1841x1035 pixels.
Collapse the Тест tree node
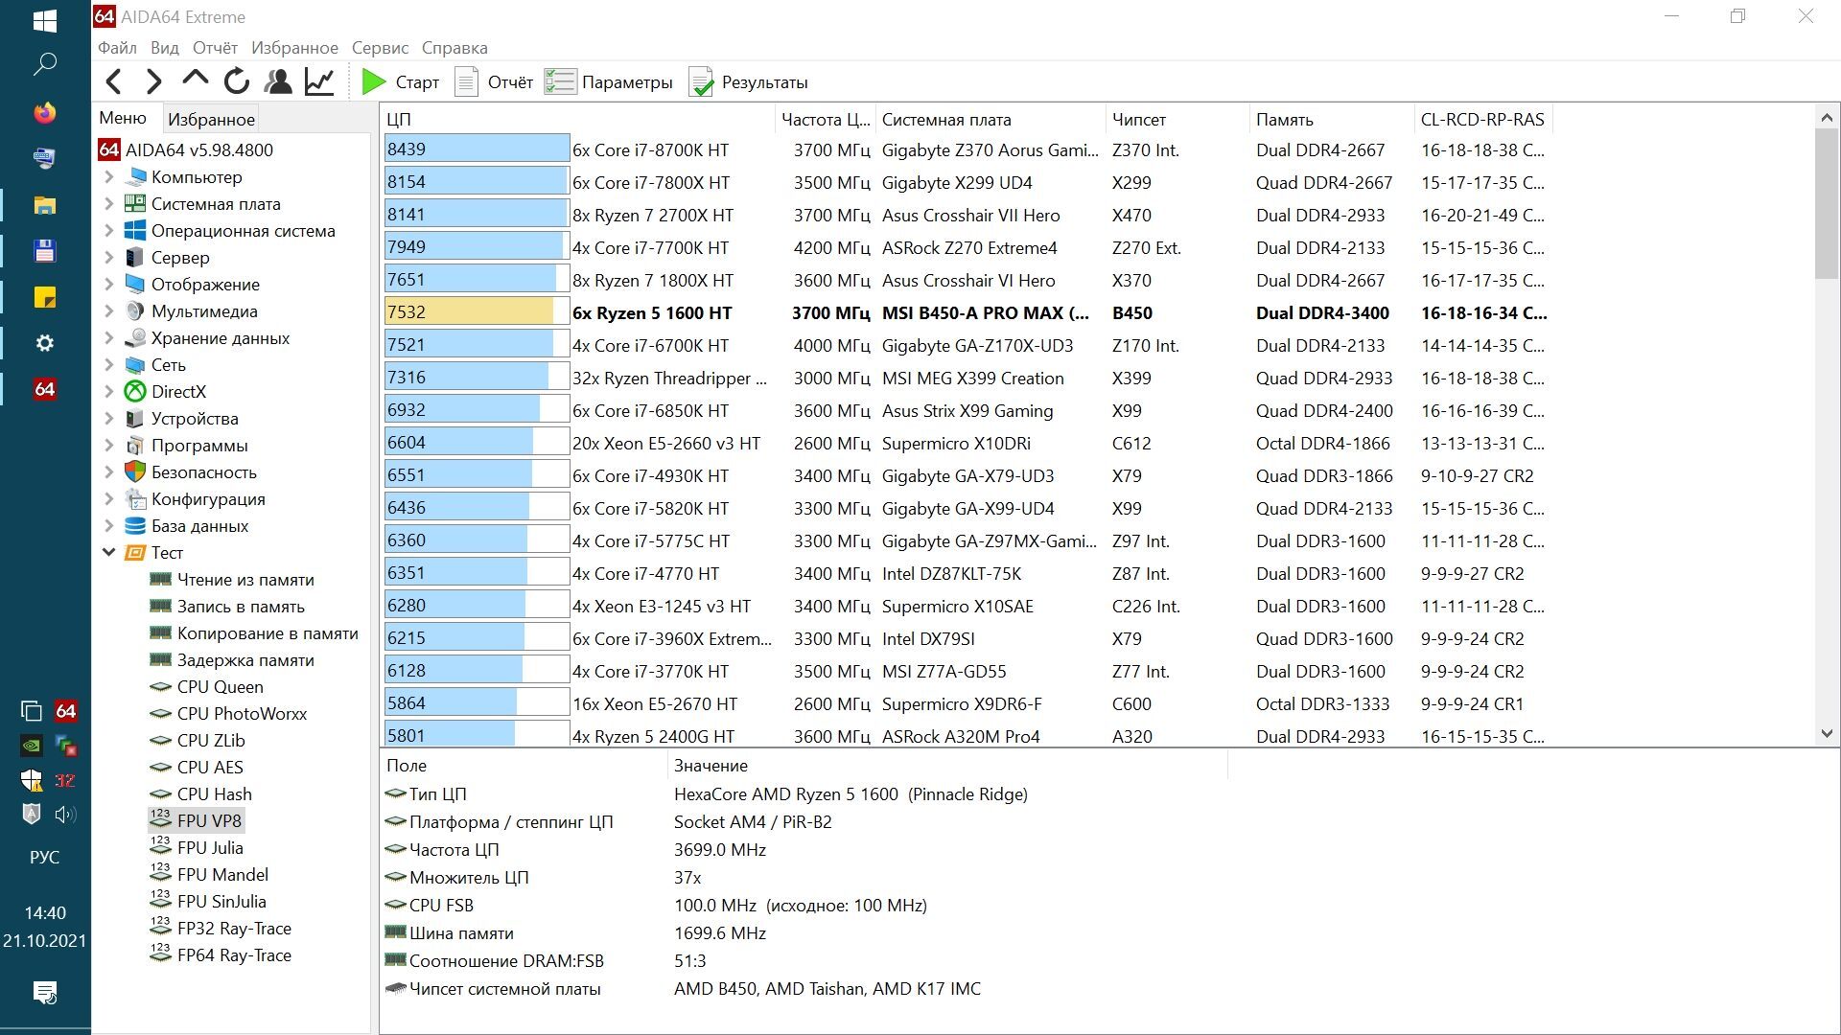pyautogui.click(x=109, y=553)
